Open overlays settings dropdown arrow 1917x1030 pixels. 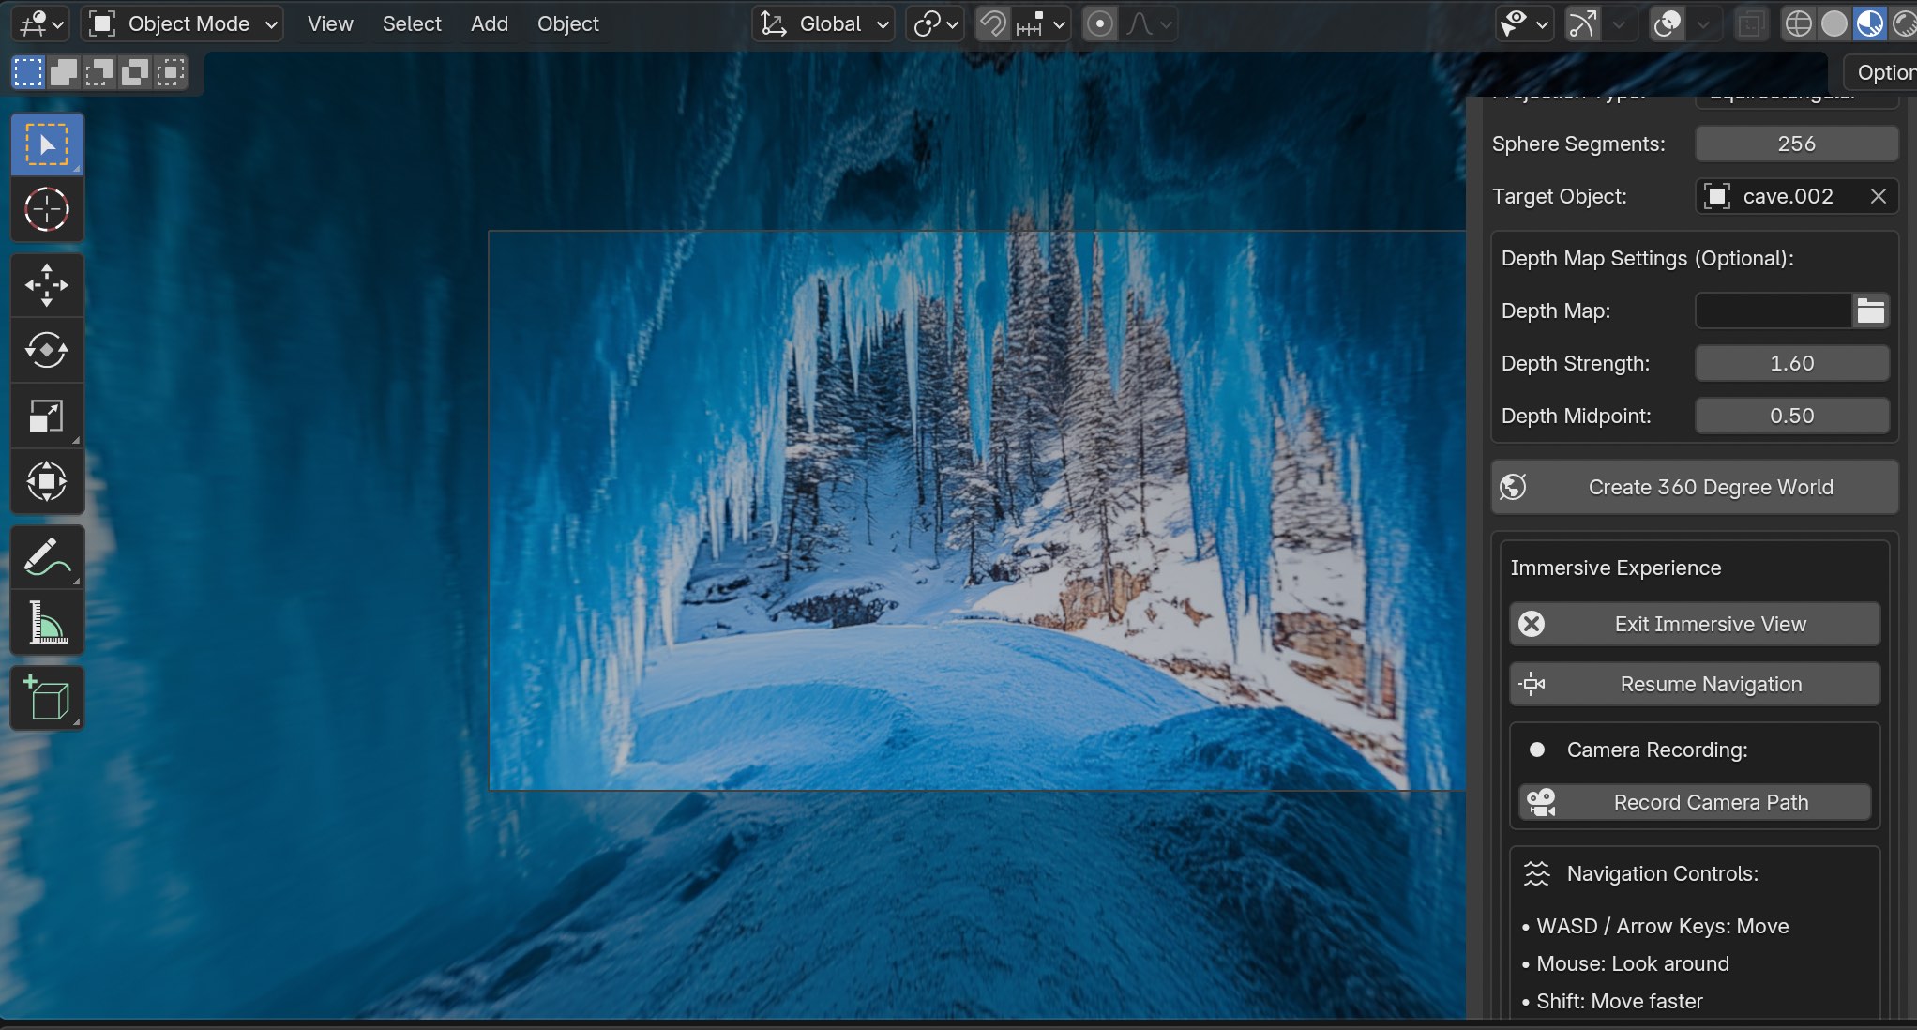coord(1704,23)
